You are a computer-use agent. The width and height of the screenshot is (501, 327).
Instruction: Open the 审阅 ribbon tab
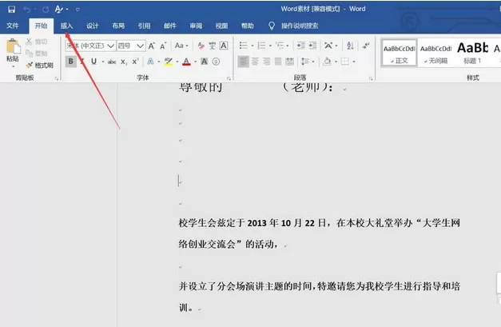tap(196, 26)
